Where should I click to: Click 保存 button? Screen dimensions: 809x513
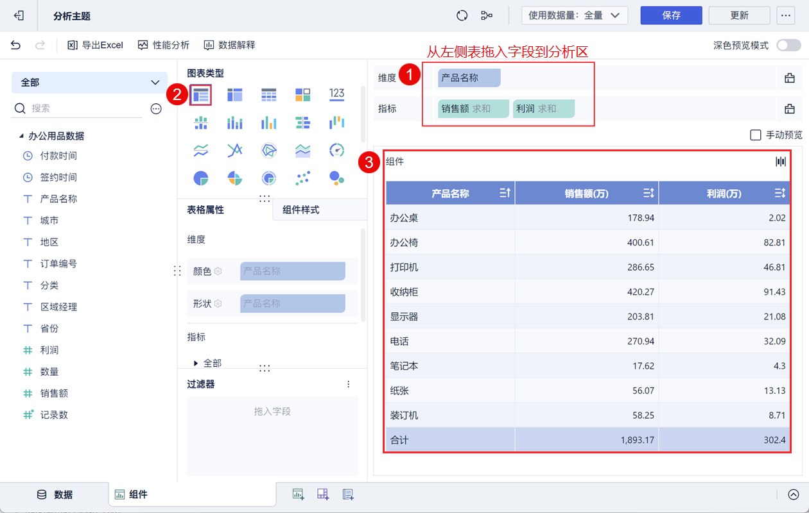point(671,15)
